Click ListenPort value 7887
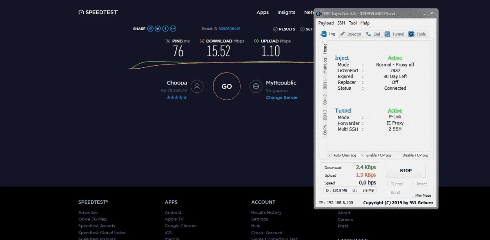Viewport: 490px width, 240px height. [x=395, y=71]
